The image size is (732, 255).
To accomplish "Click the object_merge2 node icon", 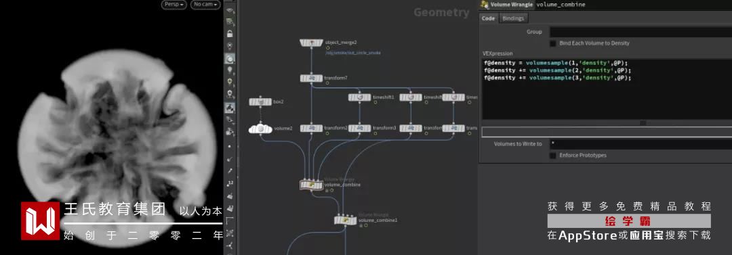I will click(x=311, y=43).
